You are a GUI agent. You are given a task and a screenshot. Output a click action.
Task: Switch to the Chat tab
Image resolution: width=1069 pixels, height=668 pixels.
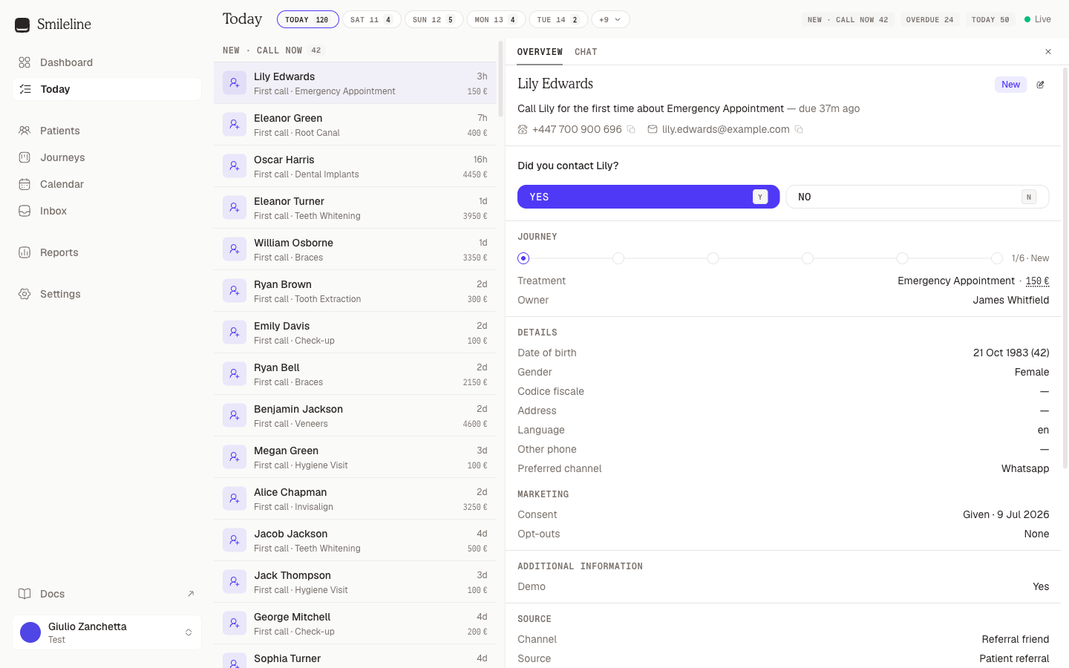pyautogui.click(x=586, y=52)
